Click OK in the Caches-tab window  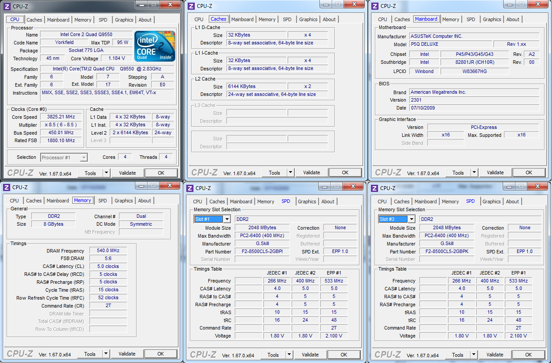(345, 172)
